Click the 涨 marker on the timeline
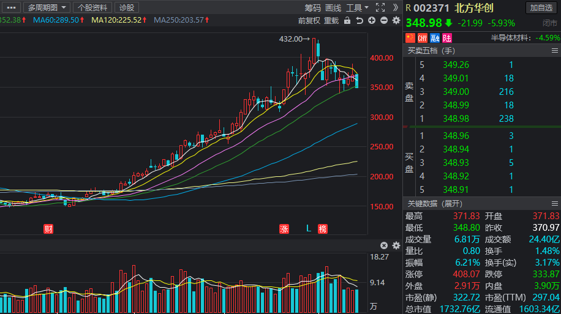This screenshot has width=561, height=314. 284,229
